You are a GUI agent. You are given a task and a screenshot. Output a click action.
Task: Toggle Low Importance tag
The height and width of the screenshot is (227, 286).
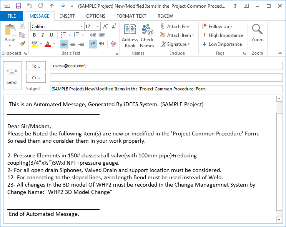point(222,44)
